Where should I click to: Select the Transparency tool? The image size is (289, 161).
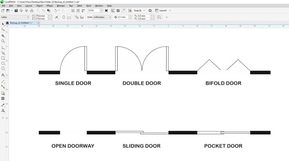[x=3, y=99]
